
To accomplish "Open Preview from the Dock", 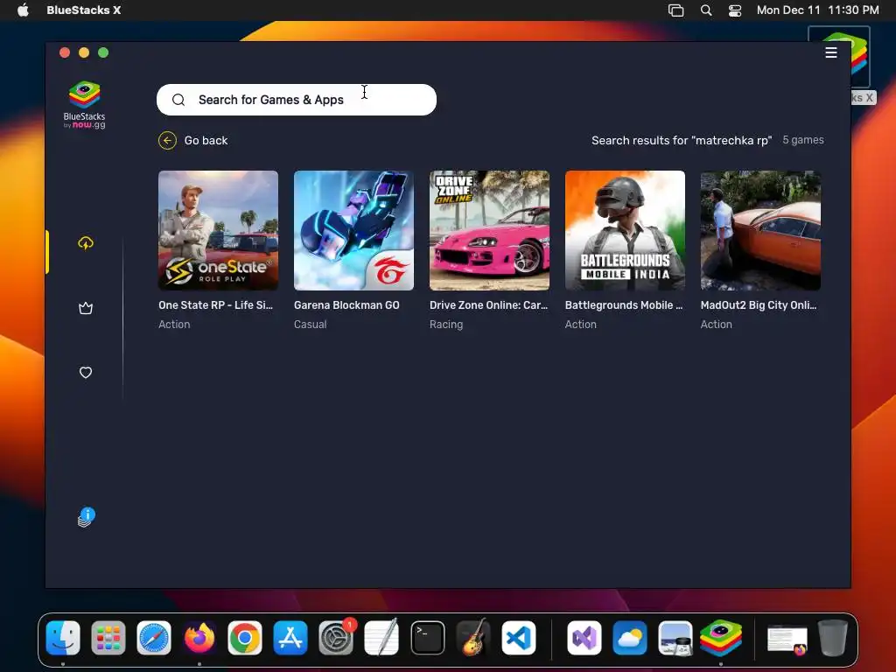I will coord(675,638).
